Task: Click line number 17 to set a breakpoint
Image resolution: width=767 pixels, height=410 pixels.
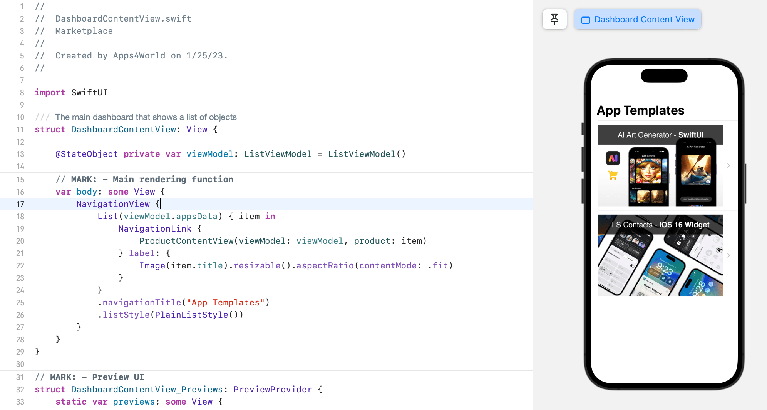Action: pyautogui.click(x=20, y=204)
